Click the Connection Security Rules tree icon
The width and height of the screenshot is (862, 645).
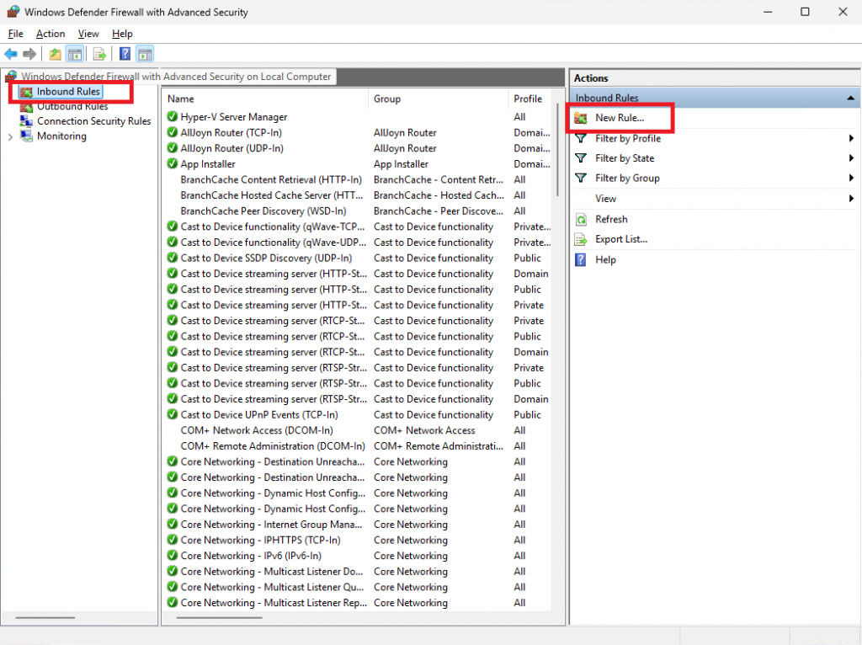(x=26, y=121)
